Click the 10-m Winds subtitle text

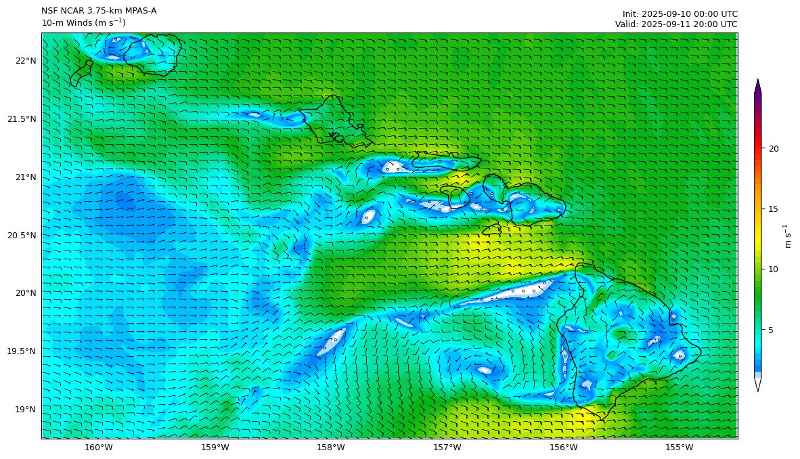[83, 23]
